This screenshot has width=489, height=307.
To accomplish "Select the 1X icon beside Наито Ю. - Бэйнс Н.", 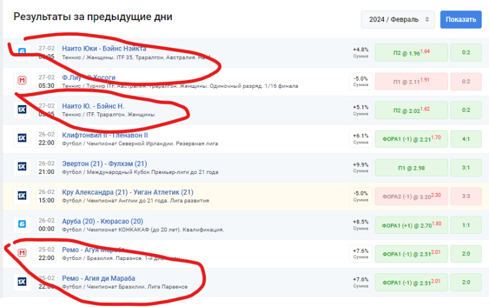I will pos(22,109).
